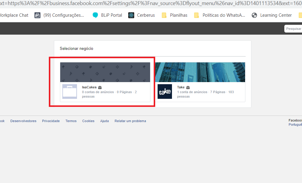Focus the Pesquisar search field

pyautogui.click(x=293, y=29)
